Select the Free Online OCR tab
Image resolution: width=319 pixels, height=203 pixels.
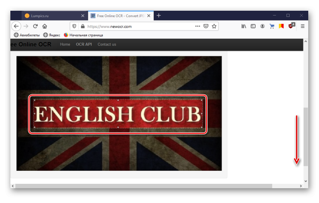tap(121, 16)
